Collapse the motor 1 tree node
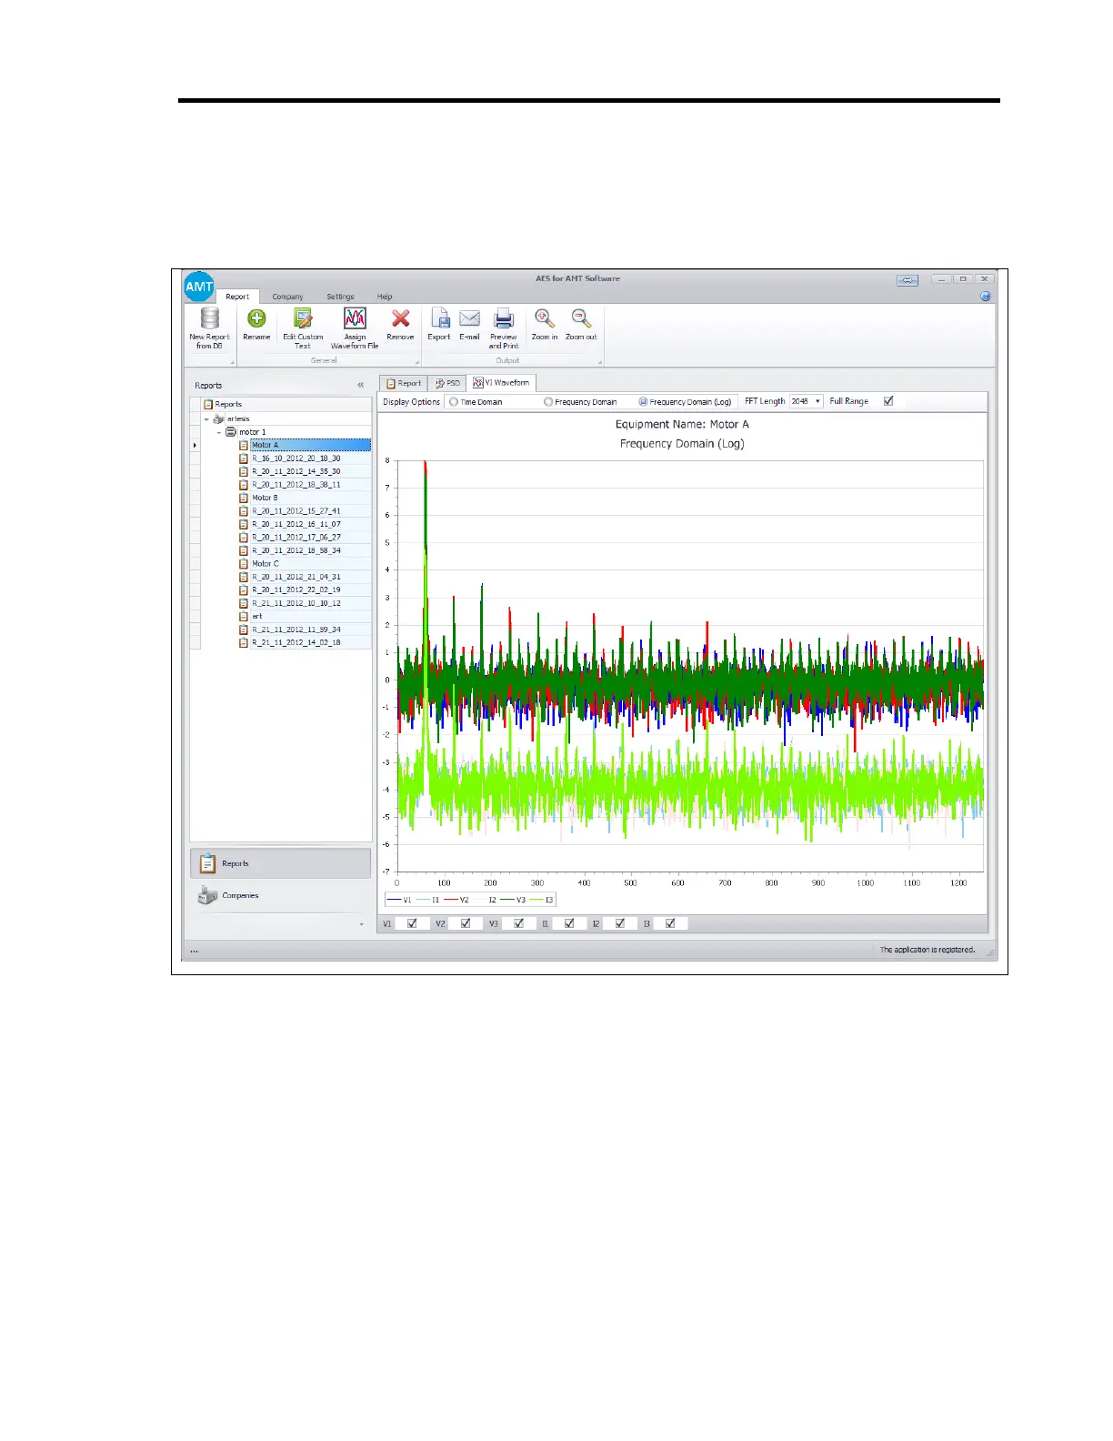1113x1441 pixels. pyautogui.click(x=219, y=432)
